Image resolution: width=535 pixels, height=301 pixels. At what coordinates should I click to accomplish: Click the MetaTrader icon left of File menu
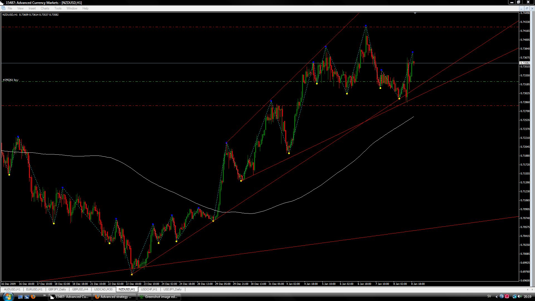3,8
